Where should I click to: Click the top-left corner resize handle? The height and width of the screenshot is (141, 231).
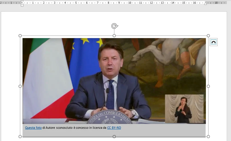coord(20,36)
